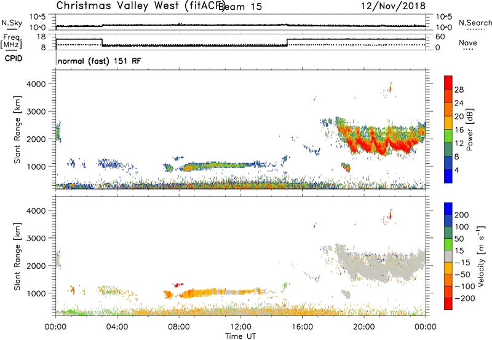Click the "Slant Range [km]" label of velocity panel
This screenshot has width=492, height=340.
point(17,256)
